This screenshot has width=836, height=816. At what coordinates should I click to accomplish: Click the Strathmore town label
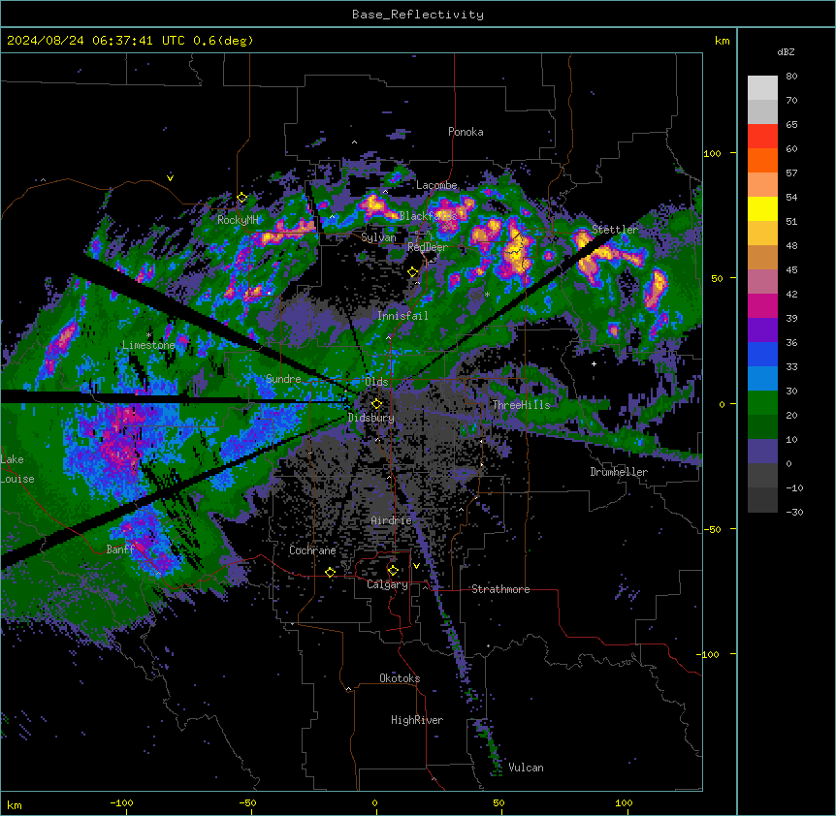pyautogui.click(x=500, y=589)
